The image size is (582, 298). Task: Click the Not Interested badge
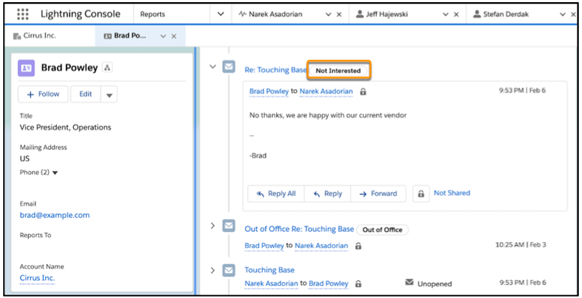click(338, 71)
